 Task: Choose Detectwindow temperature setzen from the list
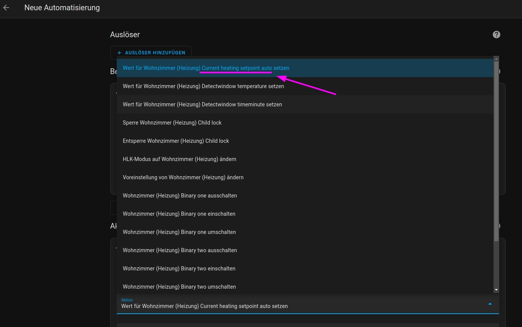[203, 86]
